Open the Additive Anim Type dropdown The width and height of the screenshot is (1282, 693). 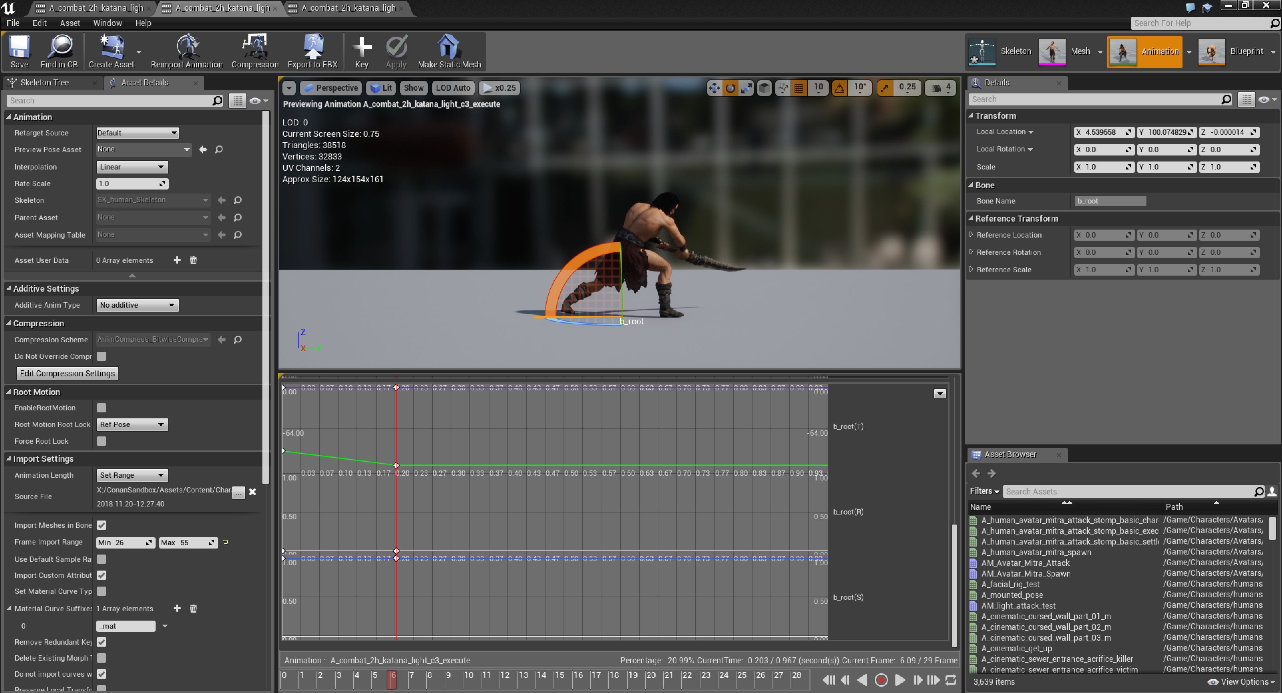pyautogui.click(x=137, y=305)
